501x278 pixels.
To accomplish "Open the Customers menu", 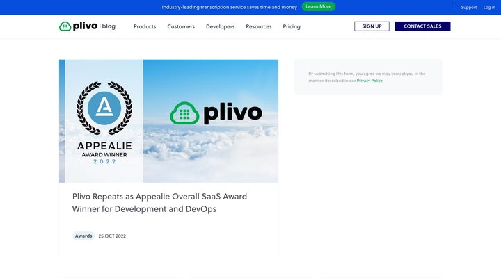I will [181, 26].
